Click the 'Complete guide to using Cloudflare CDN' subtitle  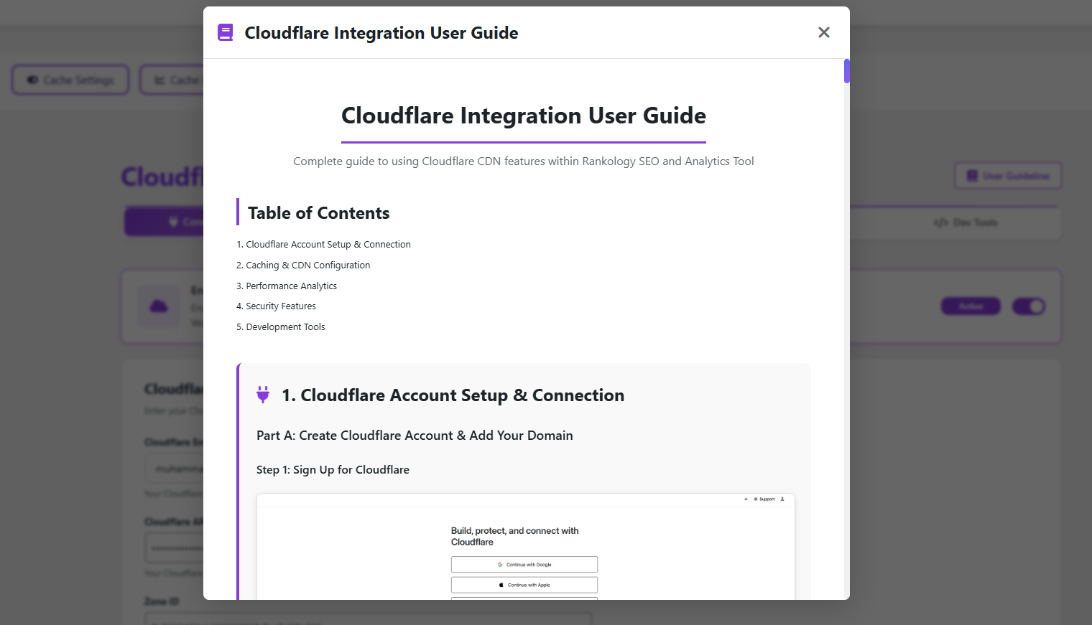click(x=524, y=161)
